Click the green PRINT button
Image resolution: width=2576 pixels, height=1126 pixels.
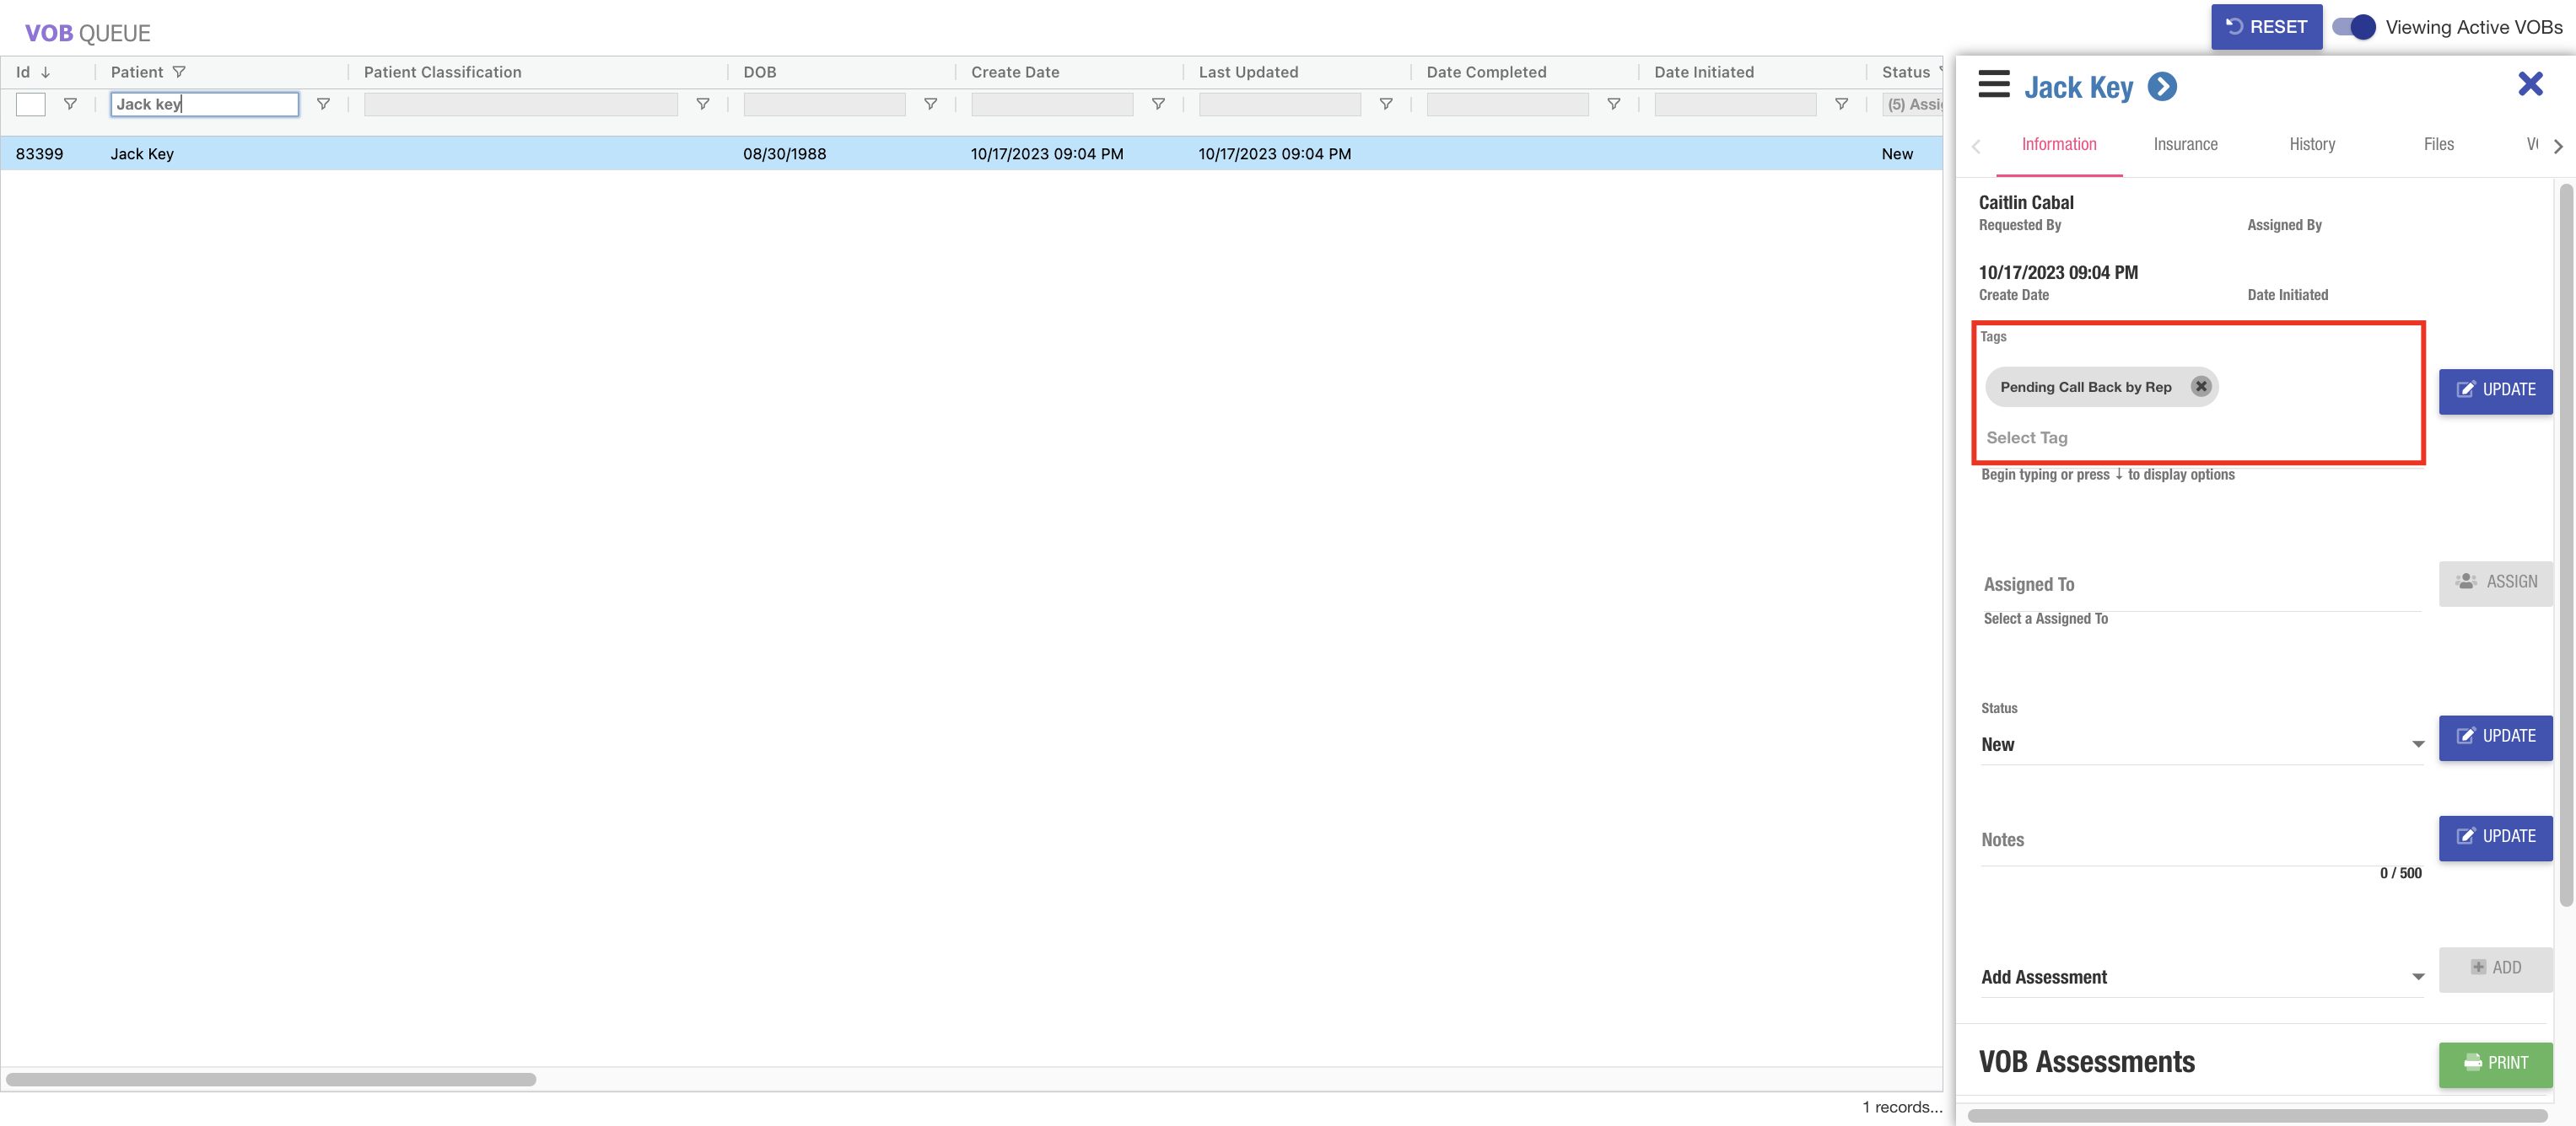[2495, 1063]
